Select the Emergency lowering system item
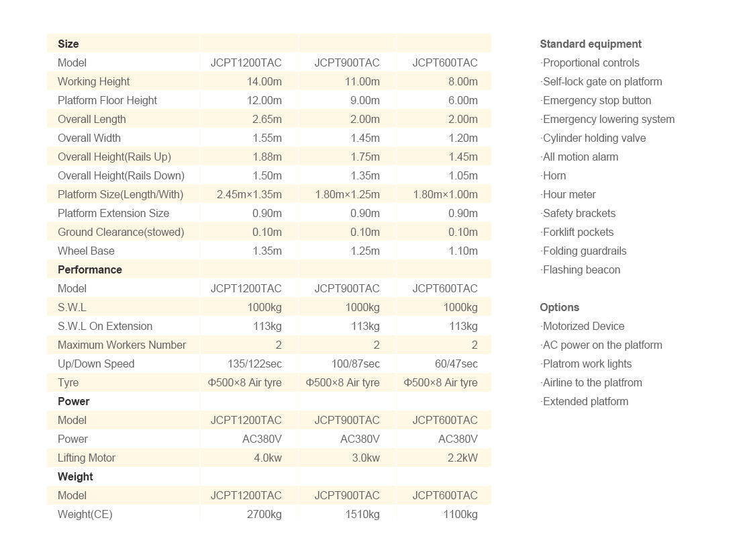This screenshot has height=555, width=745. pos(608,119)
